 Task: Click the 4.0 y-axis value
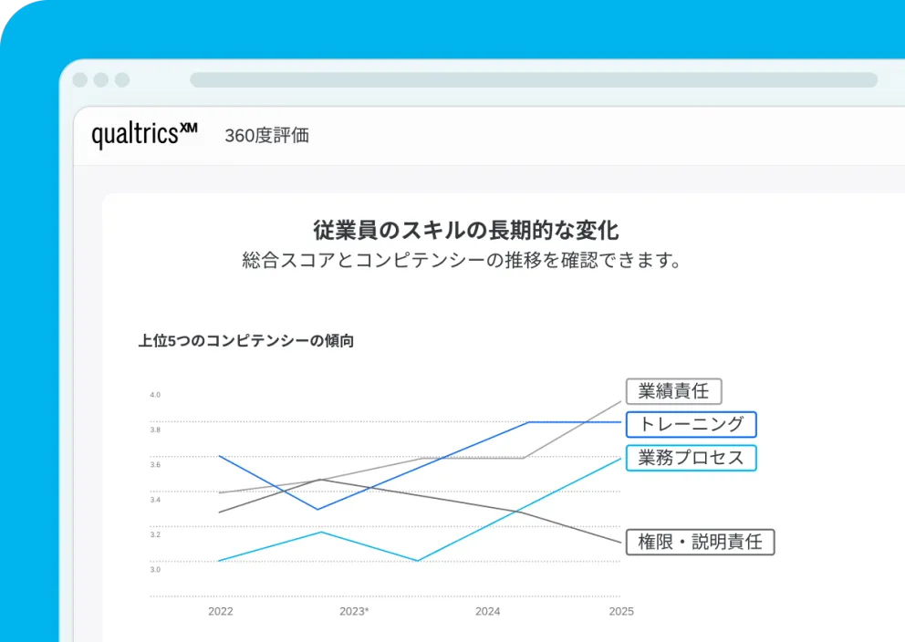pyautogui.click(x=155, y=395)
